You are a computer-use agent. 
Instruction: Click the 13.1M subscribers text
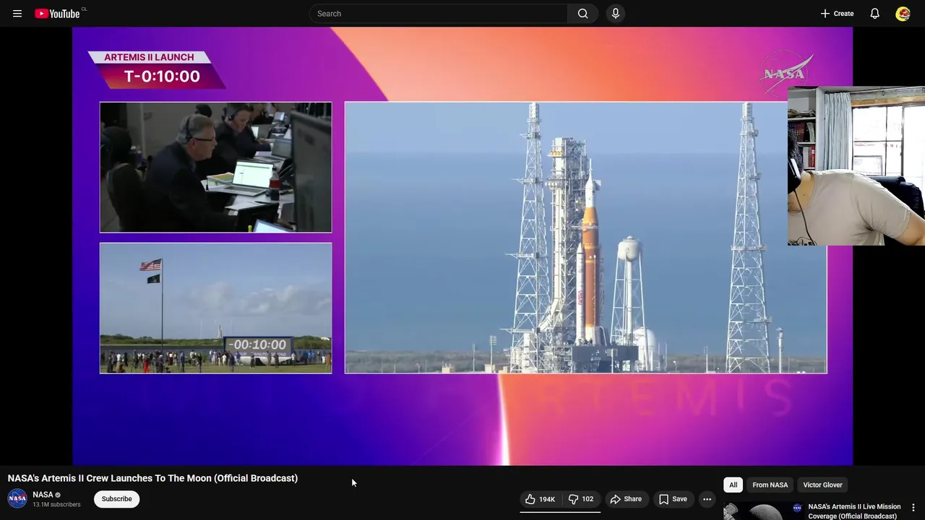coord(56,505)
